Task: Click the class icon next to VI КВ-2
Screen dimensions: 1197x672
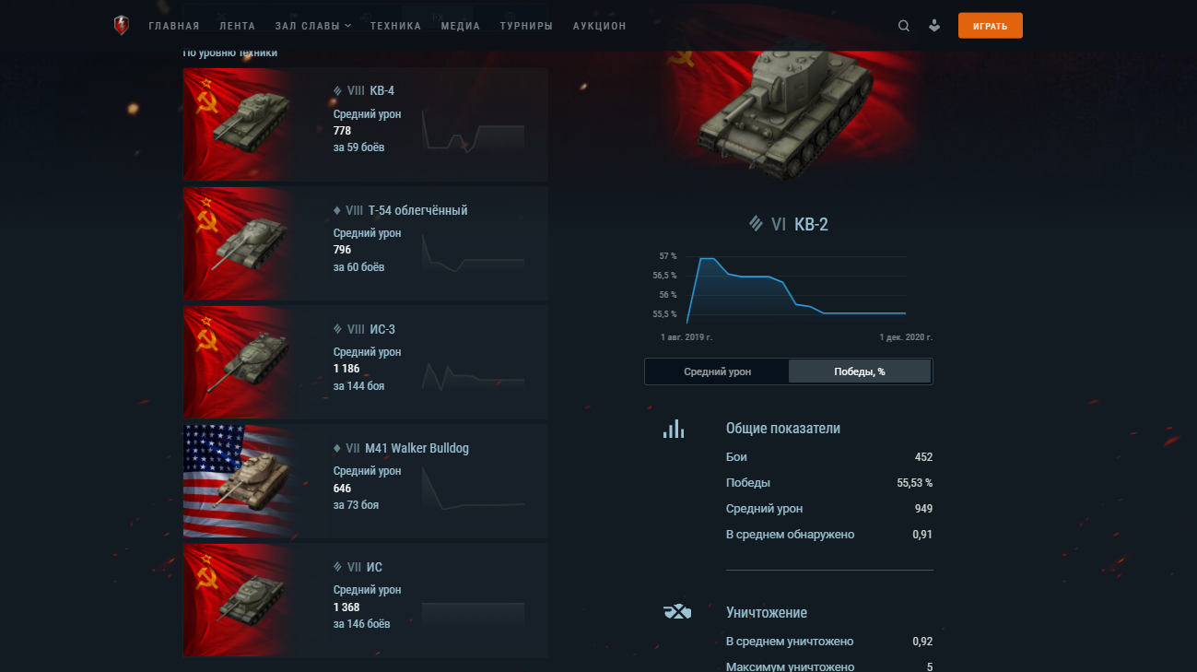Action: point(756,223)
